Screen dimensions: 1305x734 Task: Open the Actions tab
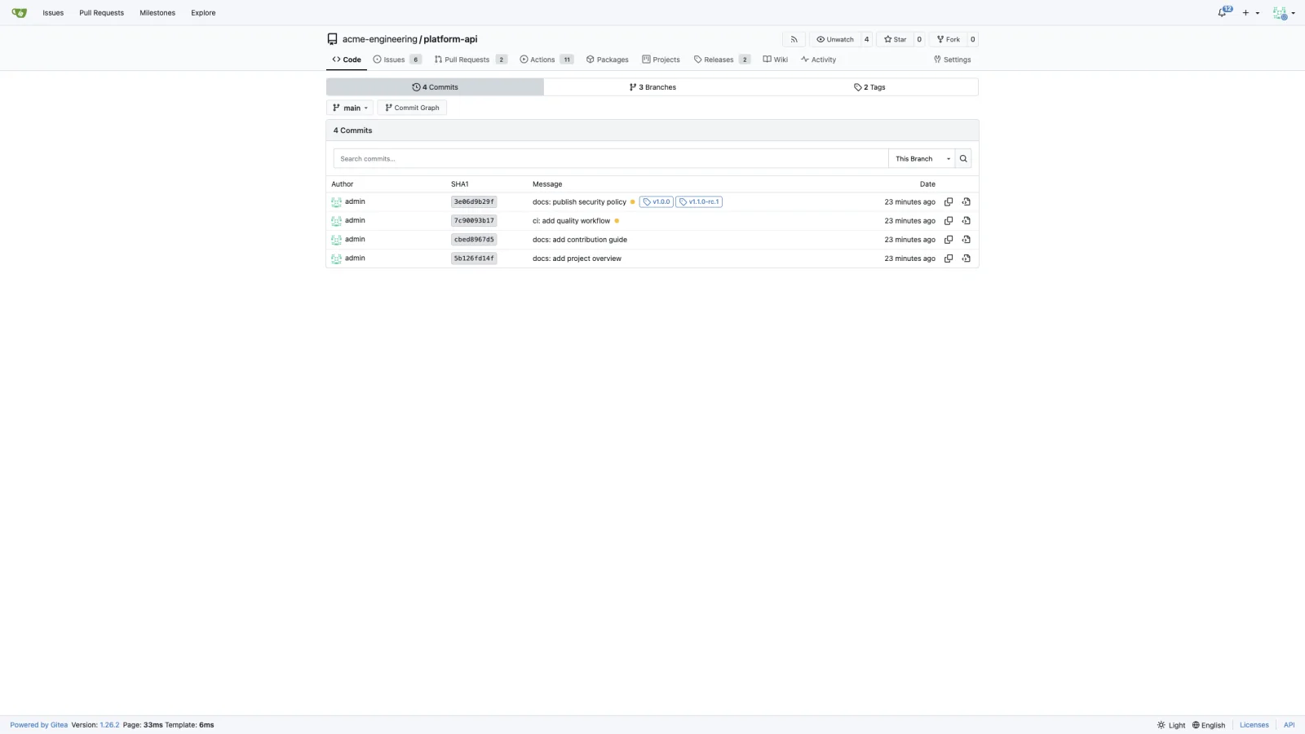point(546,60)
